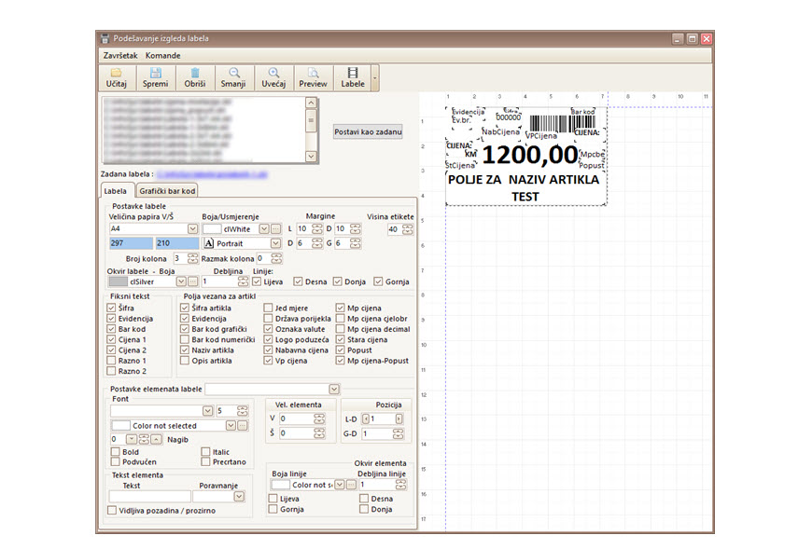Click the paper height field 297
The image size is (812, 549).
click(x=131, y=243)
